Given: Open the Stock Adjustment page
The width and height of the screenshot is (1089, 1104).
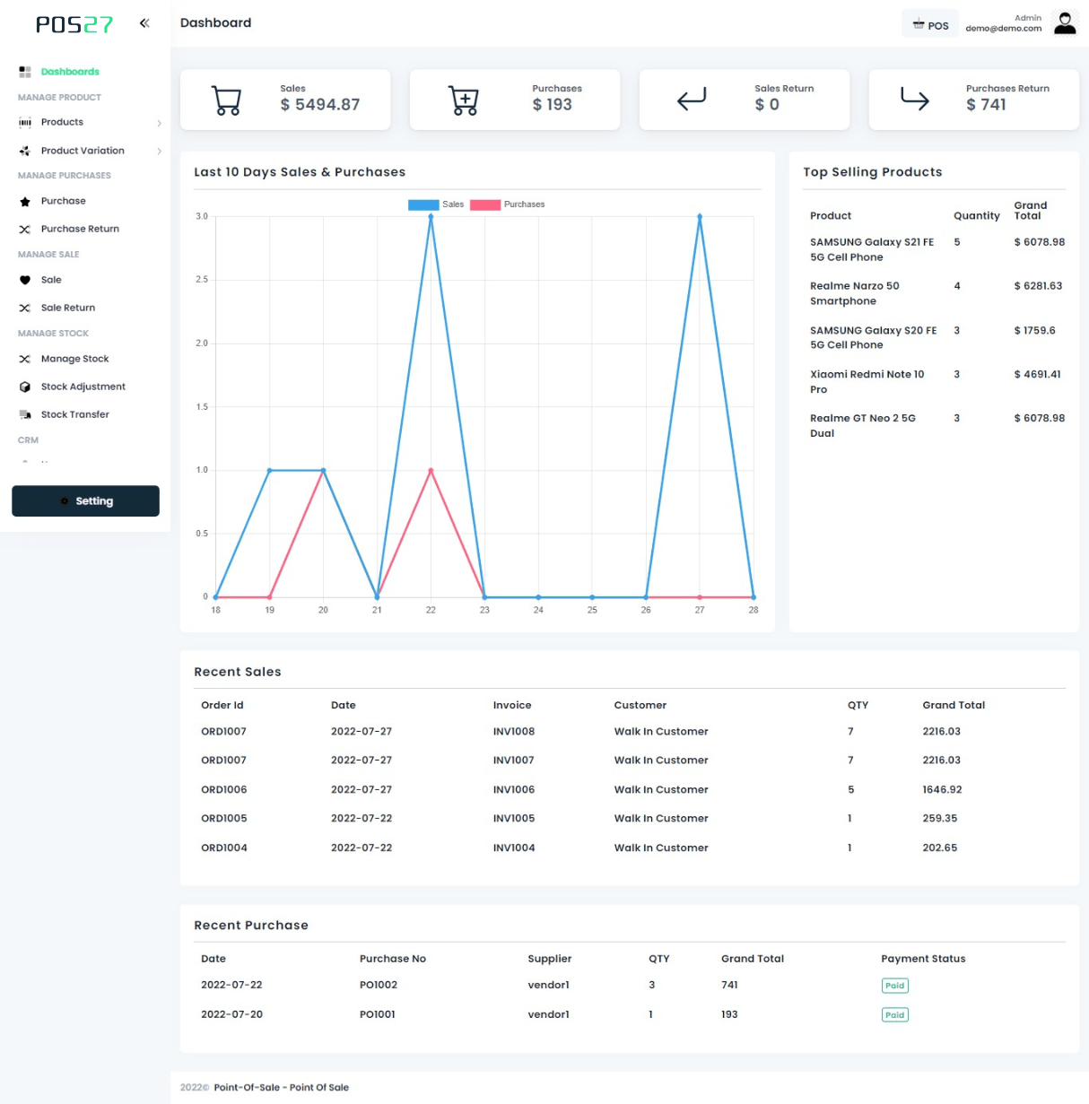Looking at the screenshot, I should tap(83, 387).
